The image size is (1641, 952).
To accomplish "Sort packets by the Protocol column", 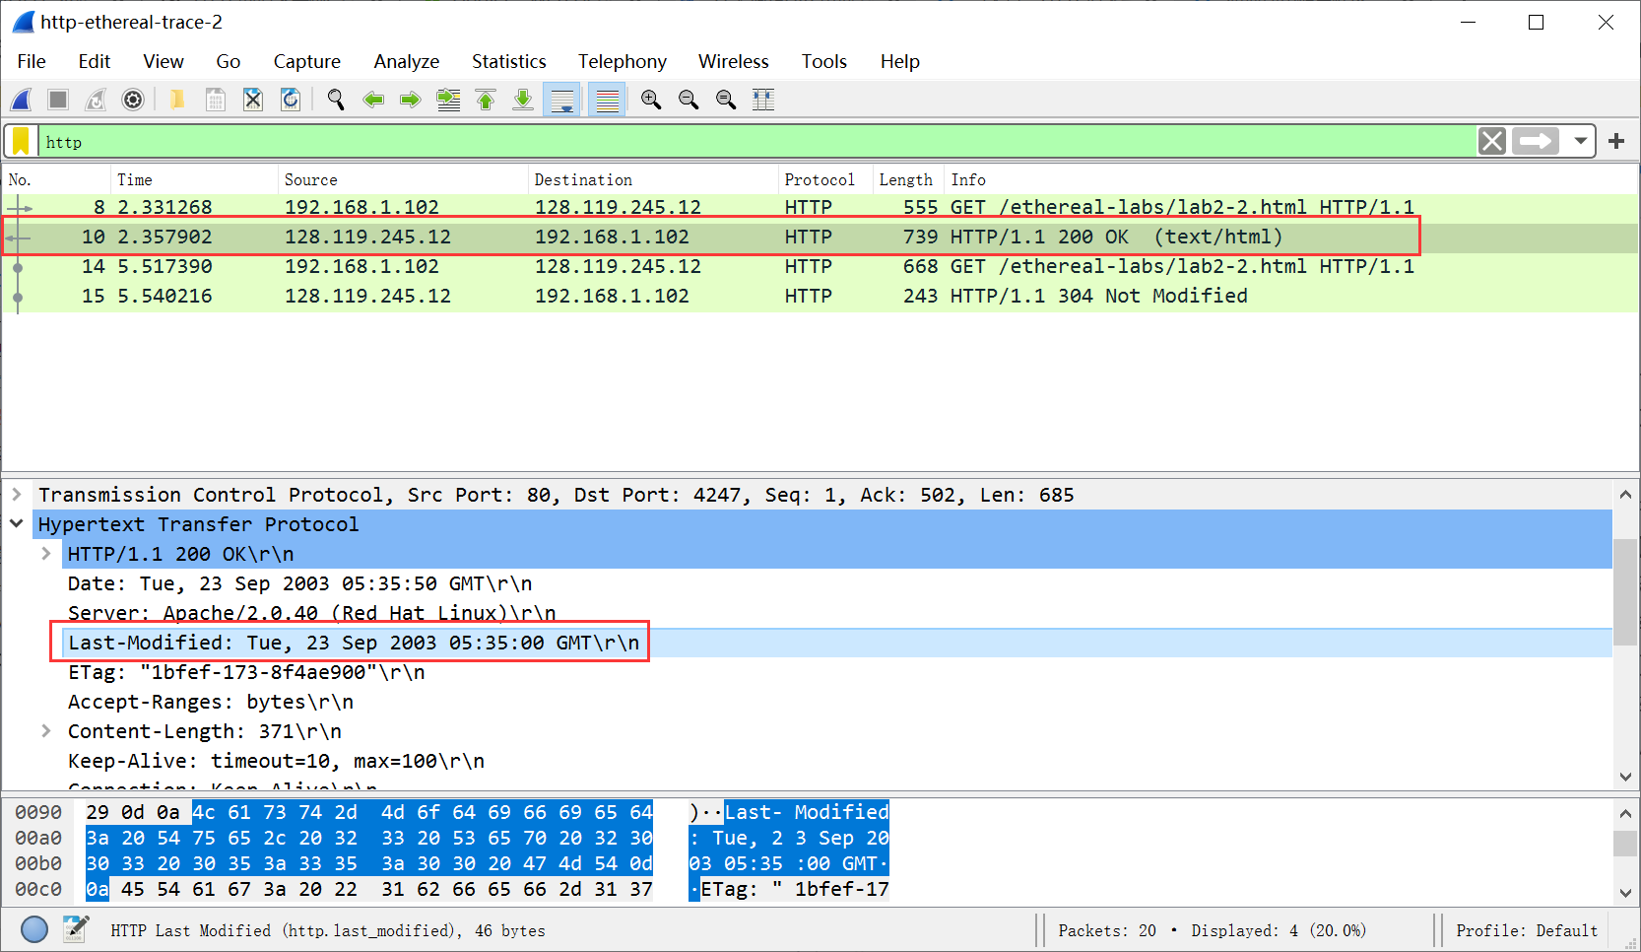I will click(x=825, y=179).
